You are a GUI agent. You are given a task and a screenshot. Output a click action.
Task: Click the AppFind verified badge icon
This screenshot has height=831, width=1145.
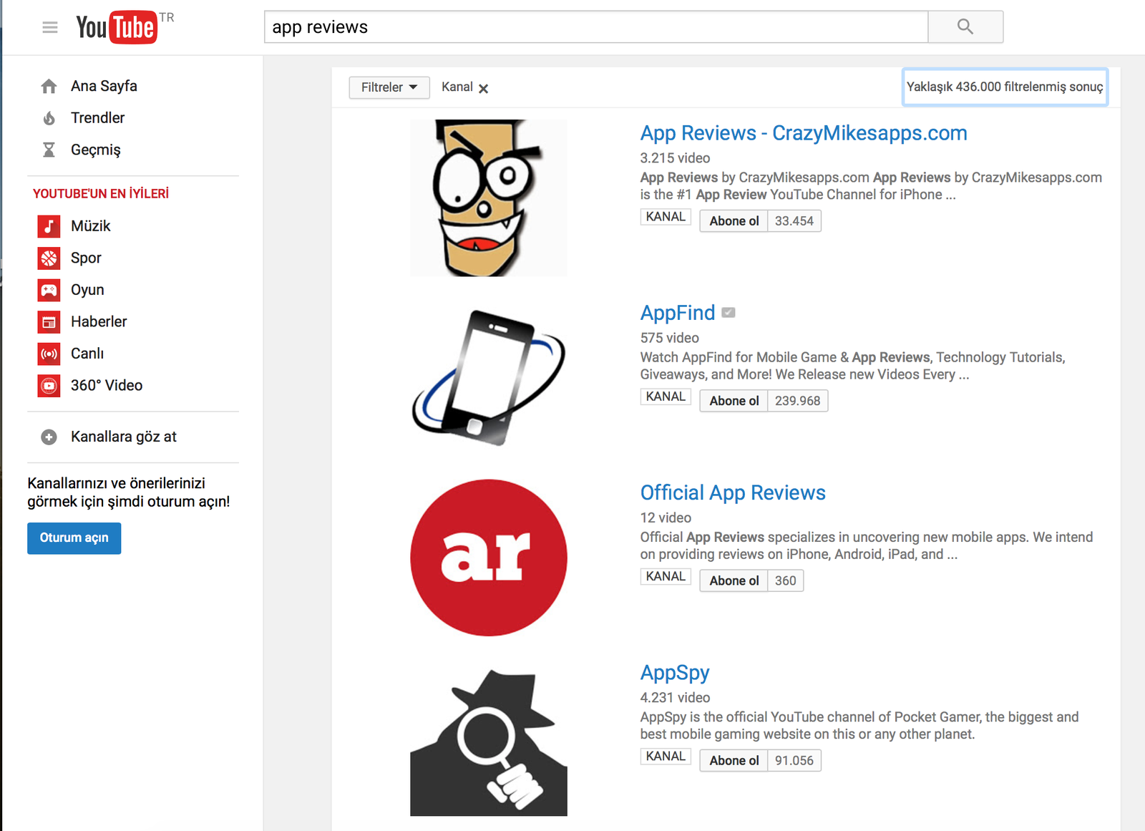(729, 313)
